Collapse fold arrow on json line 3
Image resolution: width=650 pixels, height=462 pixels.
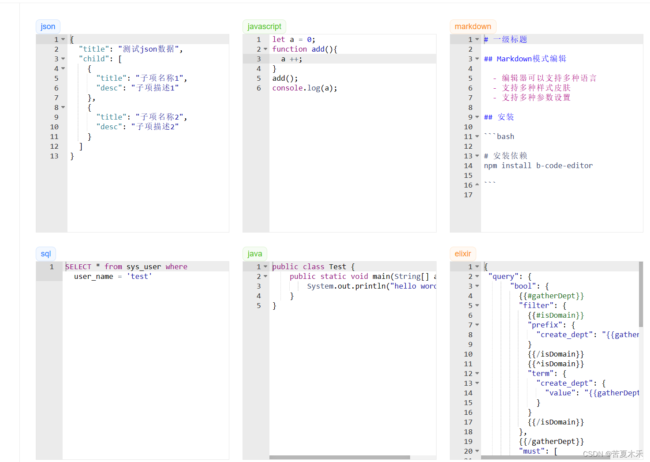click(x=63, y=59)
